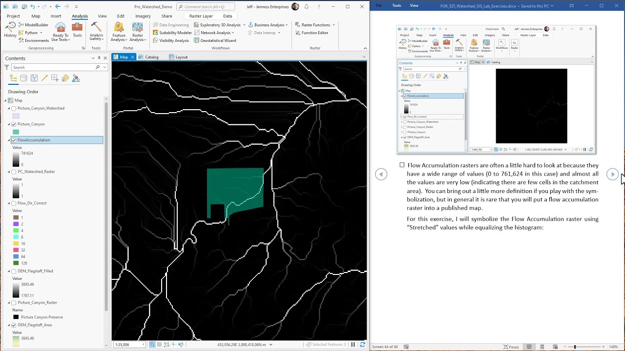Uncheck DEM_Flagstaff_Area layer
This screenshot has width=625, height=351.
tap(14, 325)
